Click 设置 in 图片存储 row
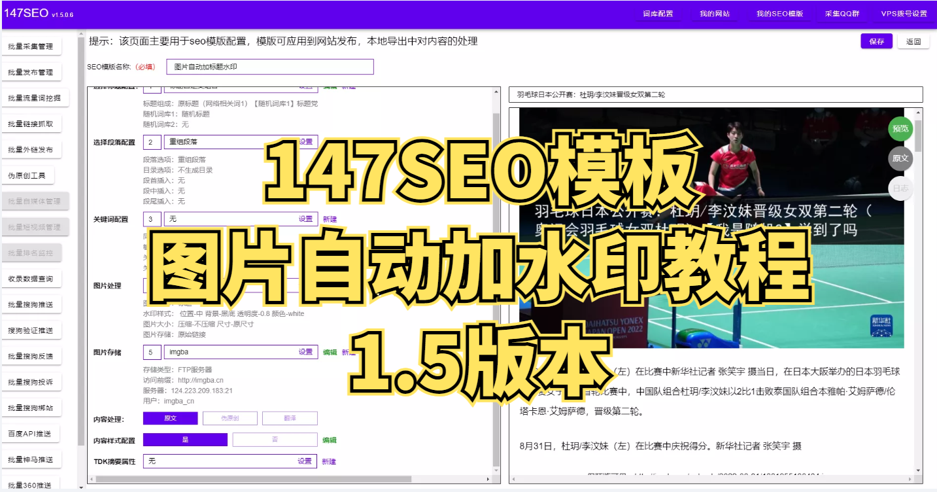 306,352
